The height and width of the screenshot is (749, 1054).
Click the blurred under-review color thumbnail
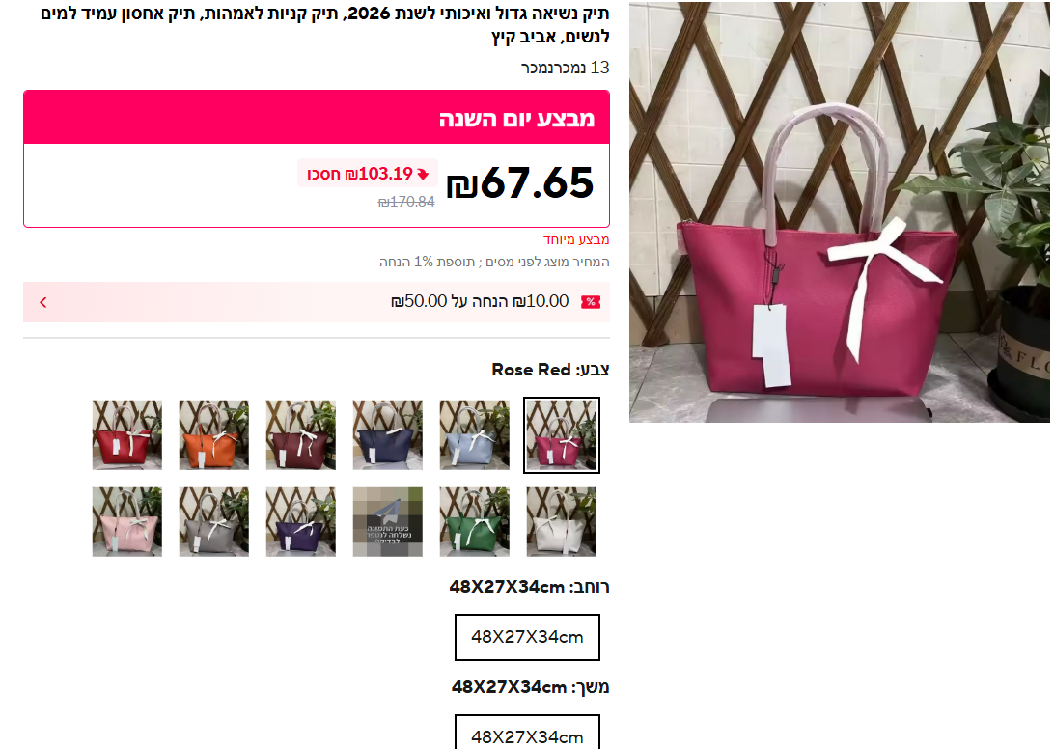[x=388, y=522]
